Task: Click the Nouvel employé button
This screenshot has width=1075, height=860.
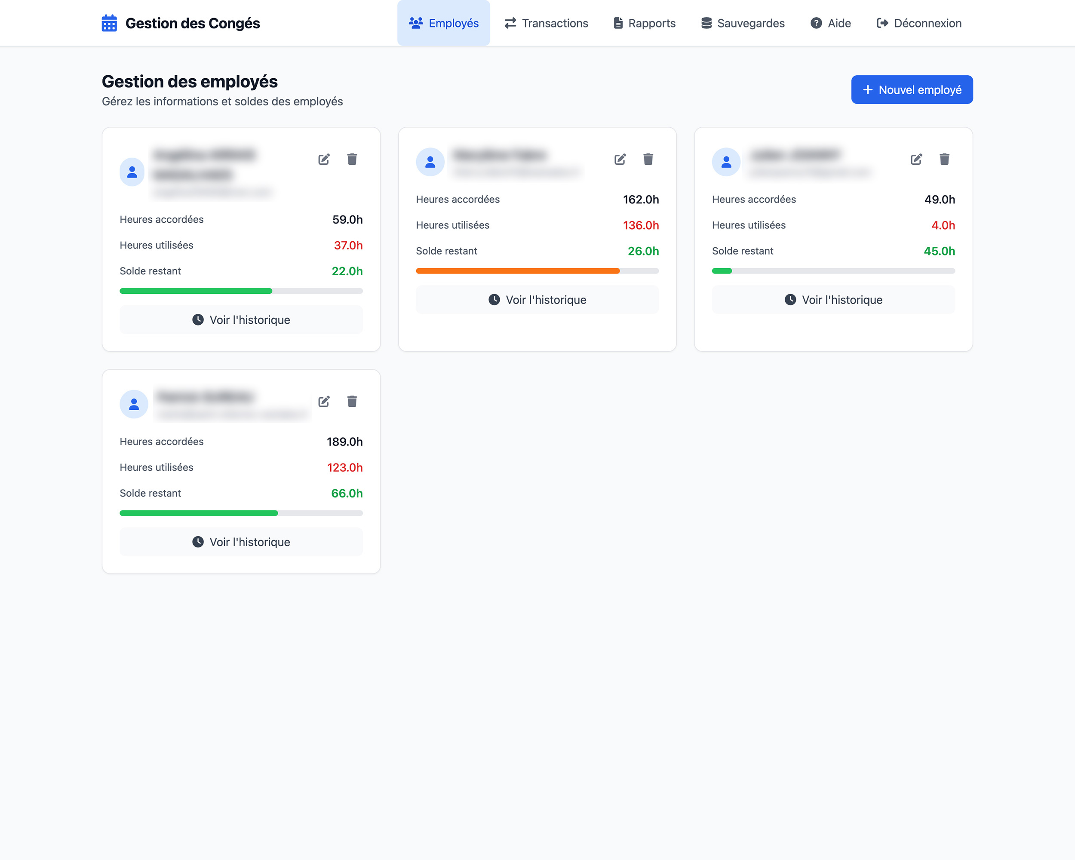Action: click(912, 90)
